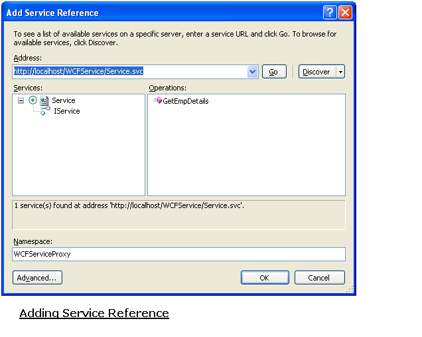Click the GetEmpDetails method icon
The height and width of the screenshot is (337, 422).
[157, 100]
